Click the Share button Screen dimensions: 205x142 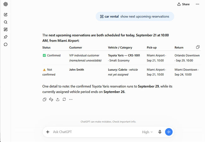[x=183, y=4]
